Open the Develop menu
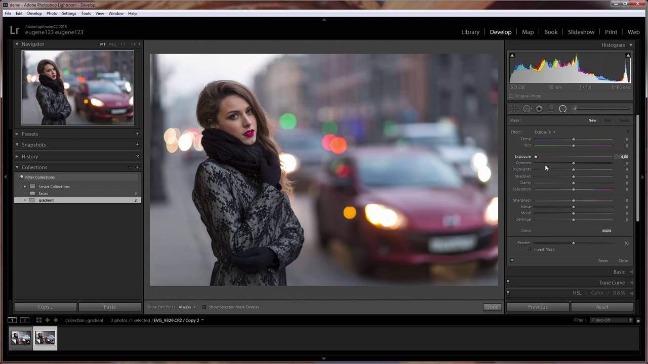 tap(34, 13)
